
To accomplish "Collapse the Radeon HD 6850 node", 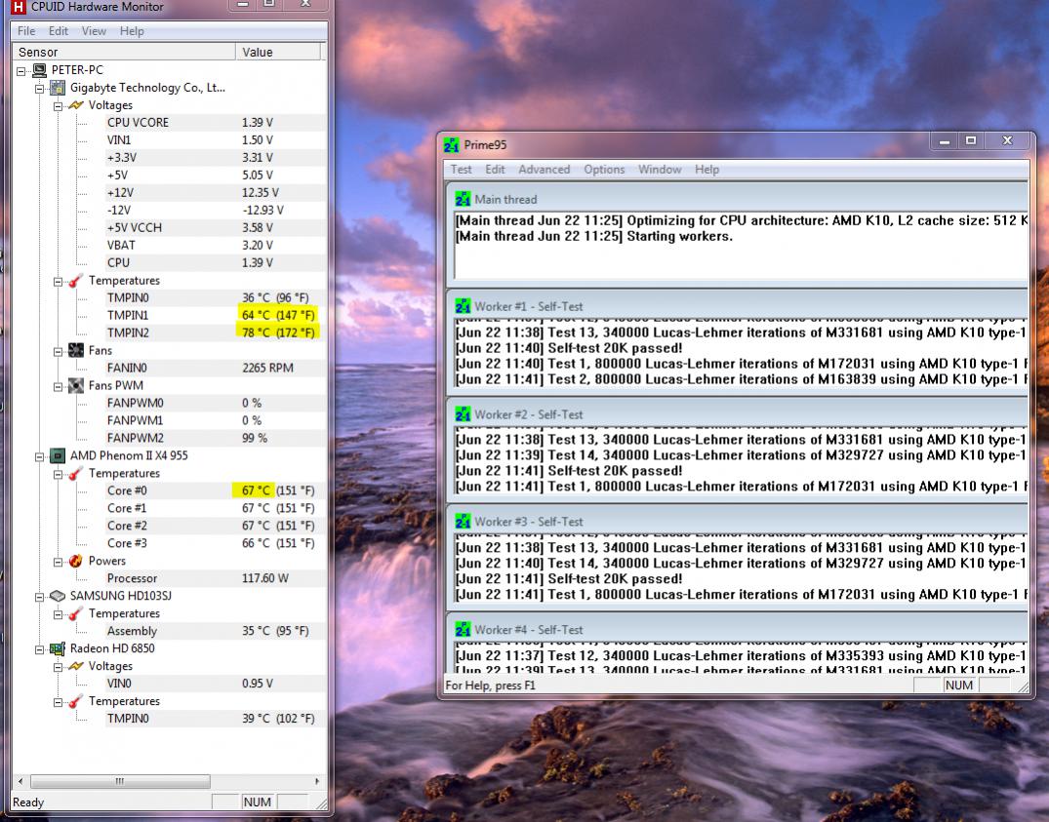I will [39, 648].
